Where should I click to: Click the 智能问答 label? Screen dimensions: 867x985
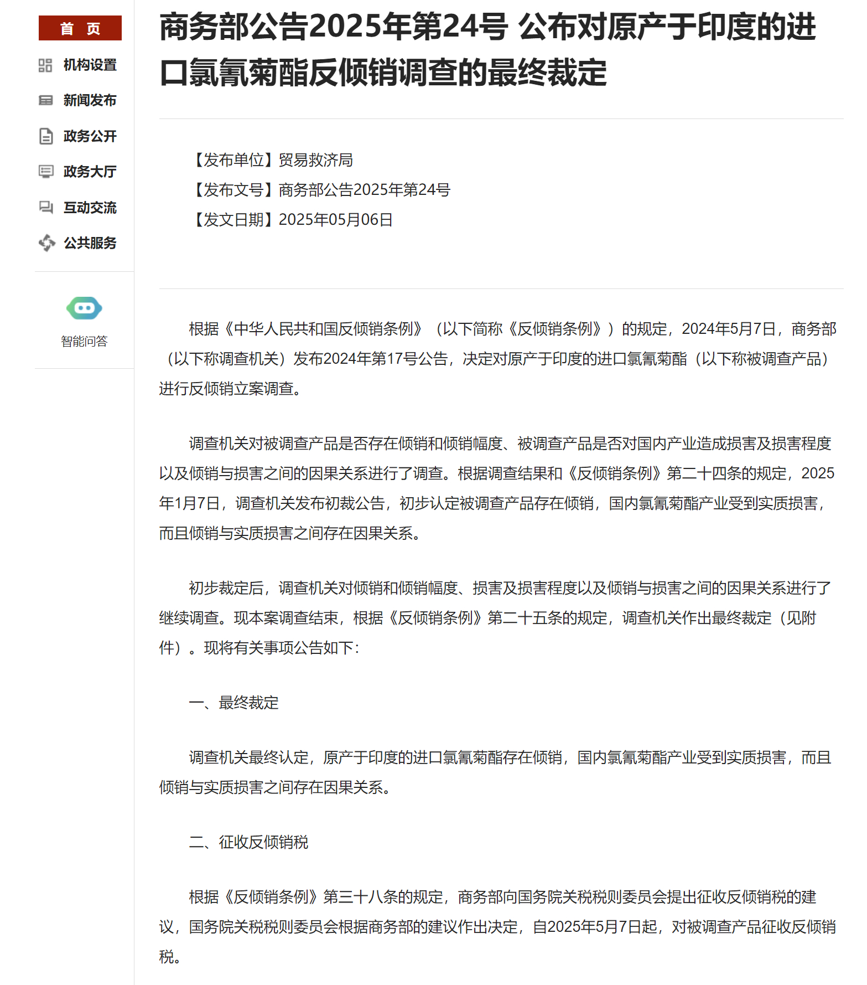coord(84,341)
